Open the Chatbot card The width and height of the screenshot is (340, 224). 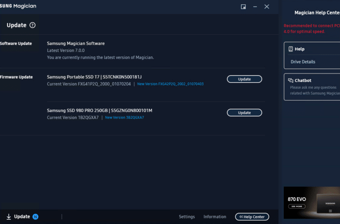click(x=312, y=87)
